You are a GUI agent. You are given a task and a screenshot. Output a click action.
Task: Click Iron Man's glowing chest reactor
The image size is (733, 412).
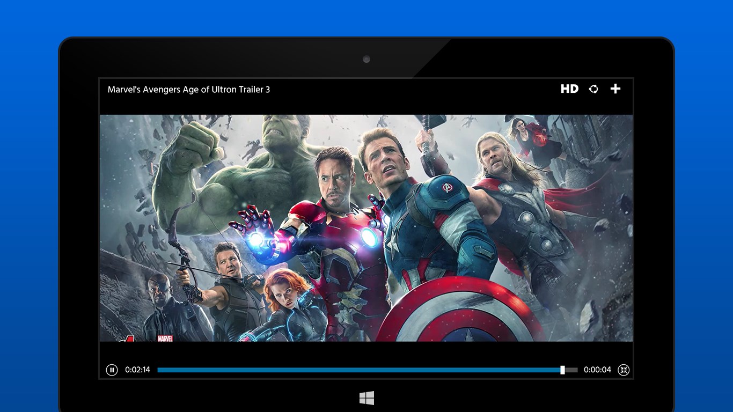[x=369, y=237]
